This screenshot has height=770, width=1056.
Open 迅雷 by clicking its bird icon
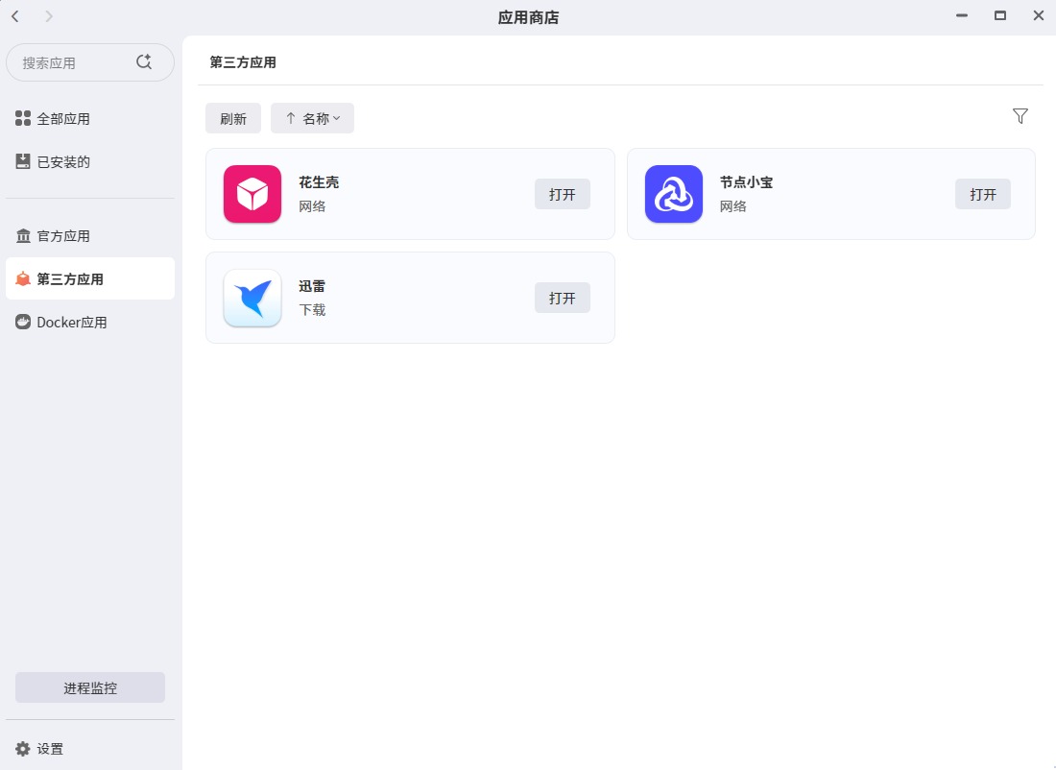pyautogui.click(x=252, y=298)
